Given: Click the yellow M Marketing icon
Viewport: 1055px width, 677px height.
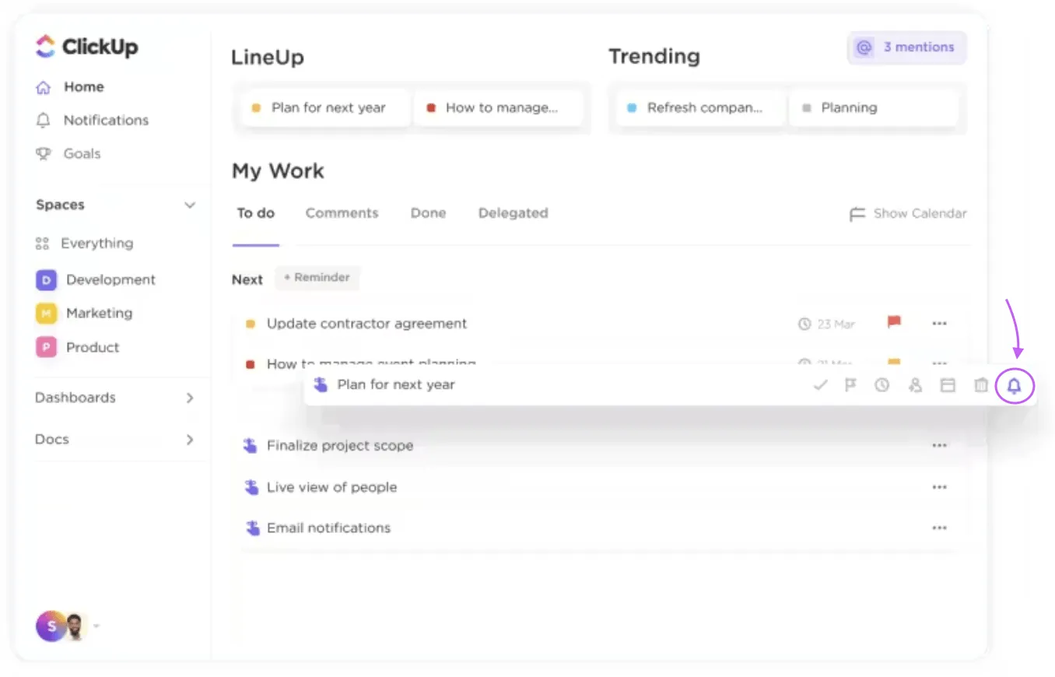Looking at the screenshot, I should point(46,314).
